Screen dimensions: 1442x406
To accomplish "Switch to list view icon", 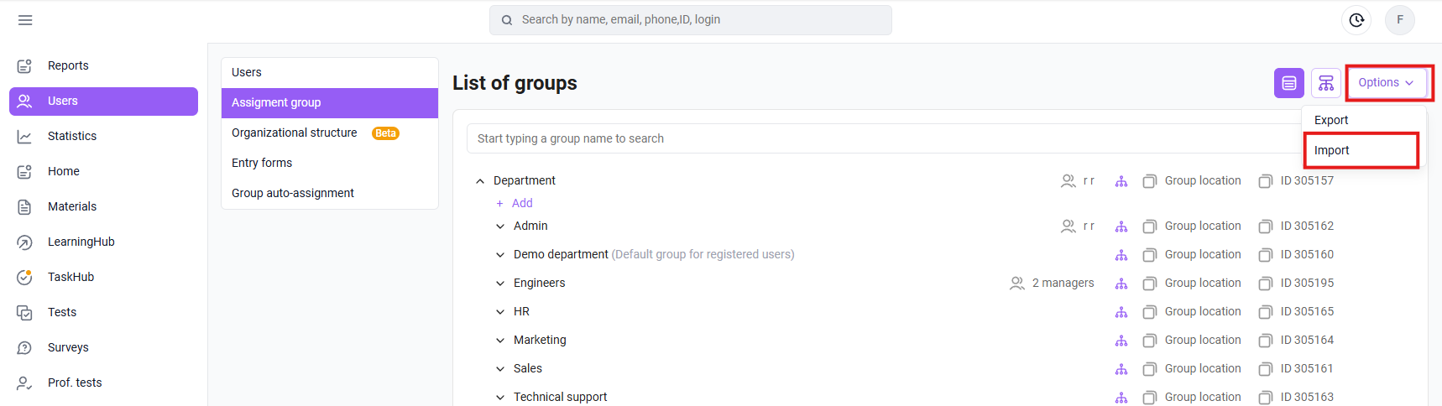I will pyautogui.click(x=1289, y=83).
